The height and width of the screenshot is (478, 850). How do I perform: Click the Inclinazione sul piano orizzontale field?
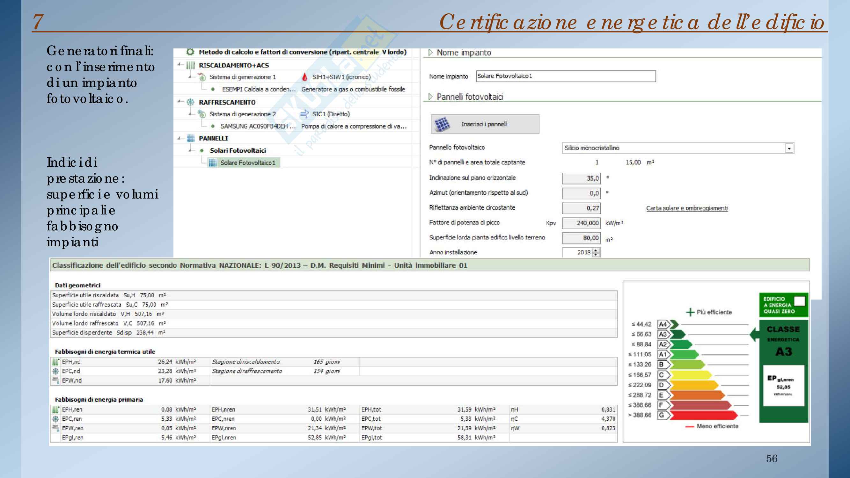tap(581, 178)
